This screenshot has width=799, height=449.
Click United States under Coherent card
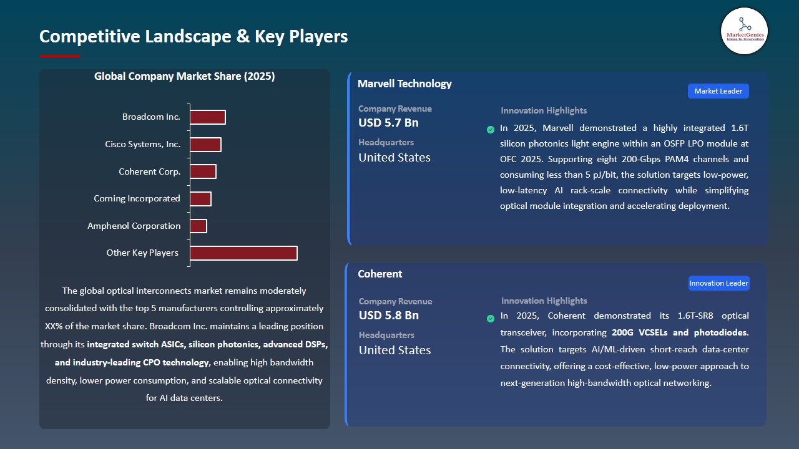pos(395,350)
